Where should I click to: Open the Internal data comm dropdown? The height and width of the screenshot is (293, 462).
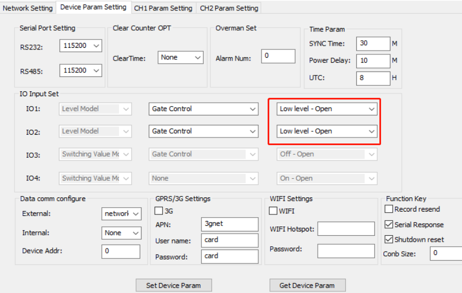point(121,233)
